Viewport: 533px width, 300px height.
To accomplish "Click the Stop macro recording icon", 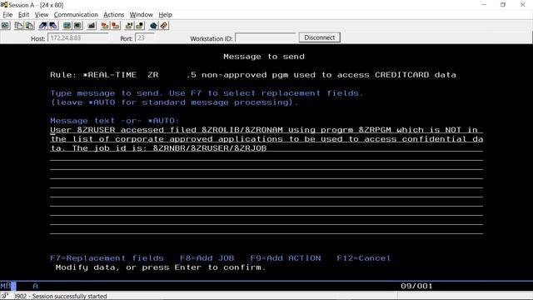I will tap(116, 26).
